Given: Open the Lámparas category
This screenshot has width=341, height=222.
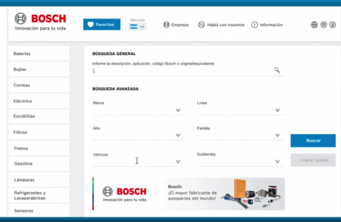Looking at the screenshot, I should point(39,180).
